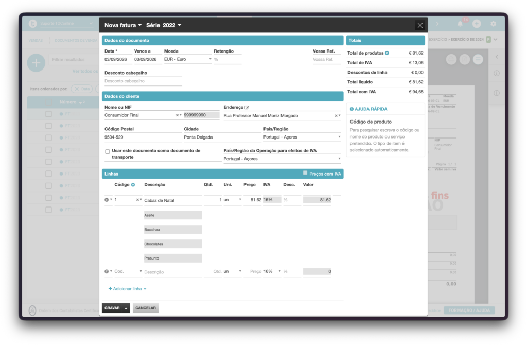Clear the Consumidor Final client name
527x345 pixels.
pos(177,115)
